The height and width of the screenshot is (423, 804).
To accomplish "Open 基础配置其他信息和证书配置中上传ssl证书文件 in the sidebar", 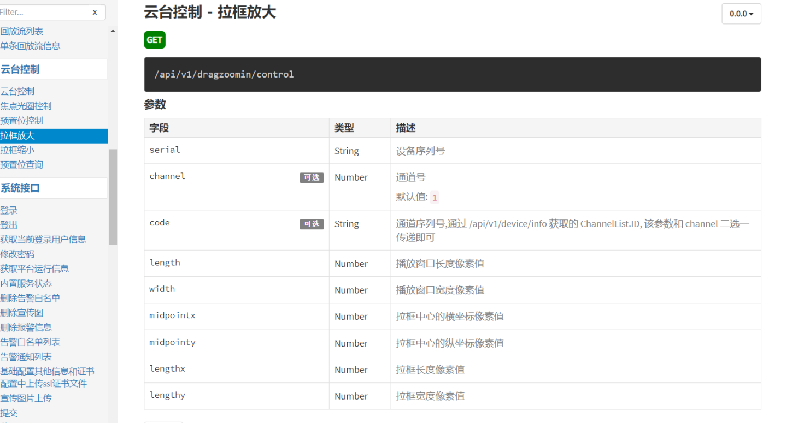I will (47, 378).
